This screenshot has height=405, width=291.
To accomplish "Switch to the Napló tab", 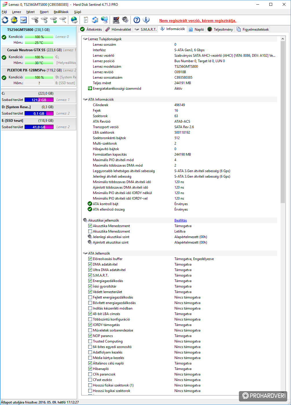I will (x=196, y=29).
